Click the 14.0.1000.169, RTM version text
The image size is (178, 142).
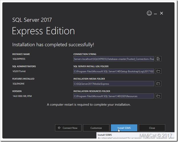22,96
